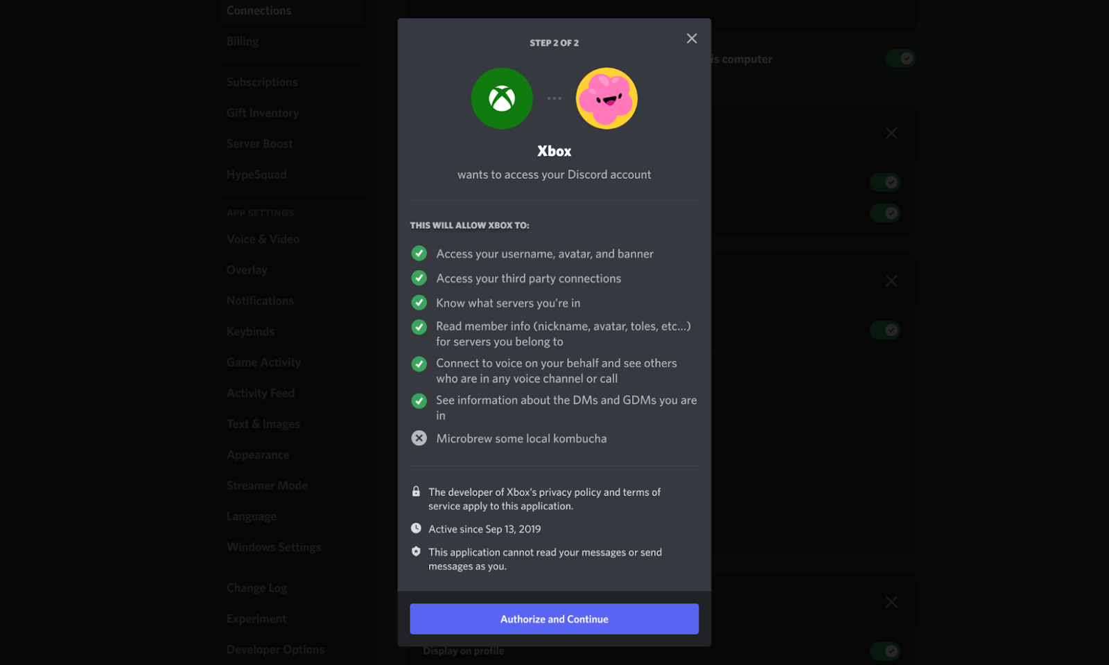Click the Xbox logo icon

(501, 98)
